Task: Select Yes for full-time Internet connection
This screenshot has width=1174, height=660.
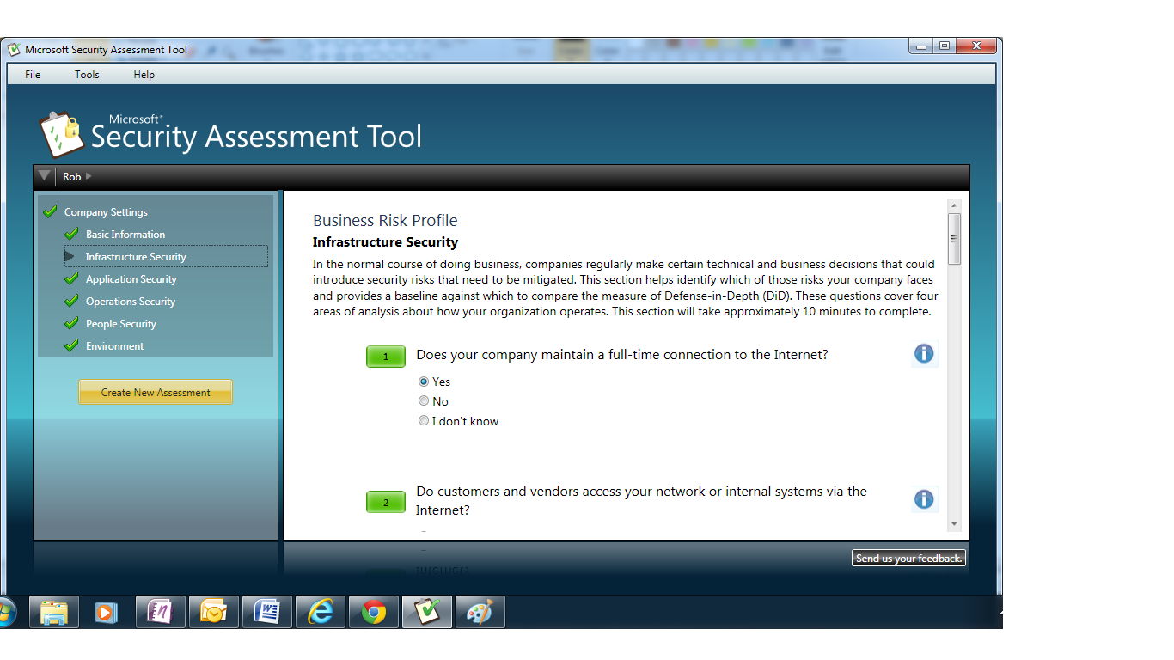Action: click(x=424, y=382)
